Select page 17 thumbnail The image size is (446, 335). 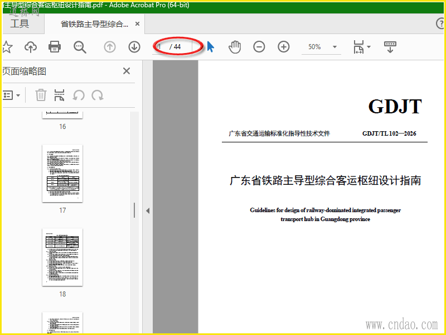62,174
